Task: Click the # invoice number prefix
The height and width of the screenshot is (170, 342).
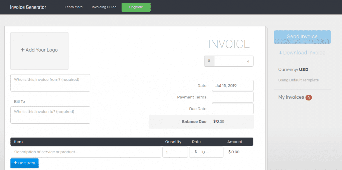Action: [209, 61]
